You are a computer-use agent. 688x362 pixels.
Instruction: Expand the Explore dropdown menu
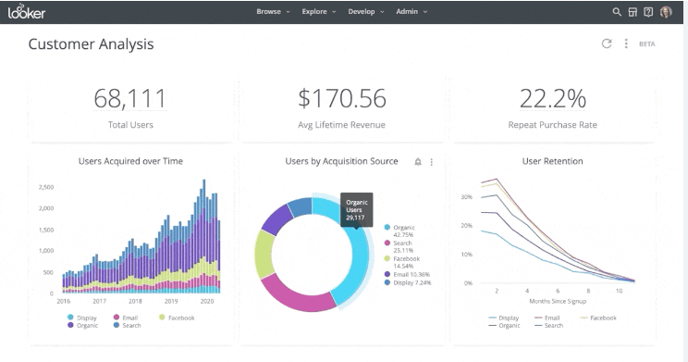pos(319,12)
